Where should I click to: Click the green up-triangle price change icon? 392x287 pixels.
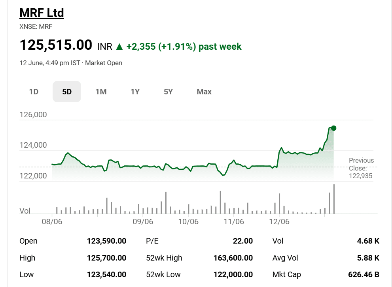click(x=119, y=47)
